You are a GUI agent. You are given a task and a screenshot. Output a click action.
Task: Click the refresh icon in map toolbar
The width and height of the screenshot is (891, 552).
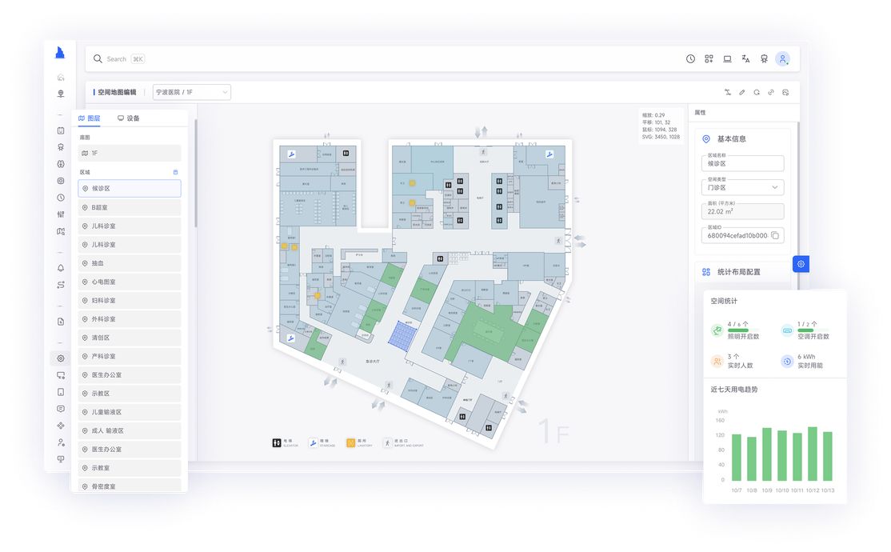tap(756, 92)
